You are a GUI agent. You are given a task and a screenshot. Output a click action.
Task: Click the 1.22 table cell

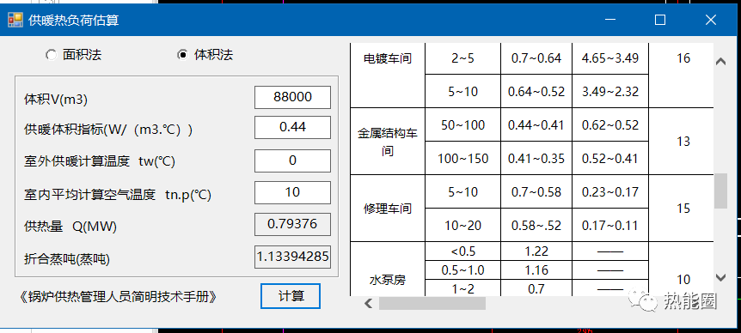pyautogui.click(x=536, y=251)
